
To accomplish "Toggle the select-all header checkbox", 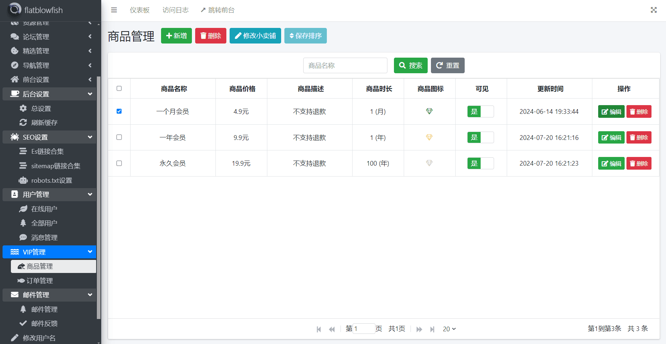I will point(119,88).
